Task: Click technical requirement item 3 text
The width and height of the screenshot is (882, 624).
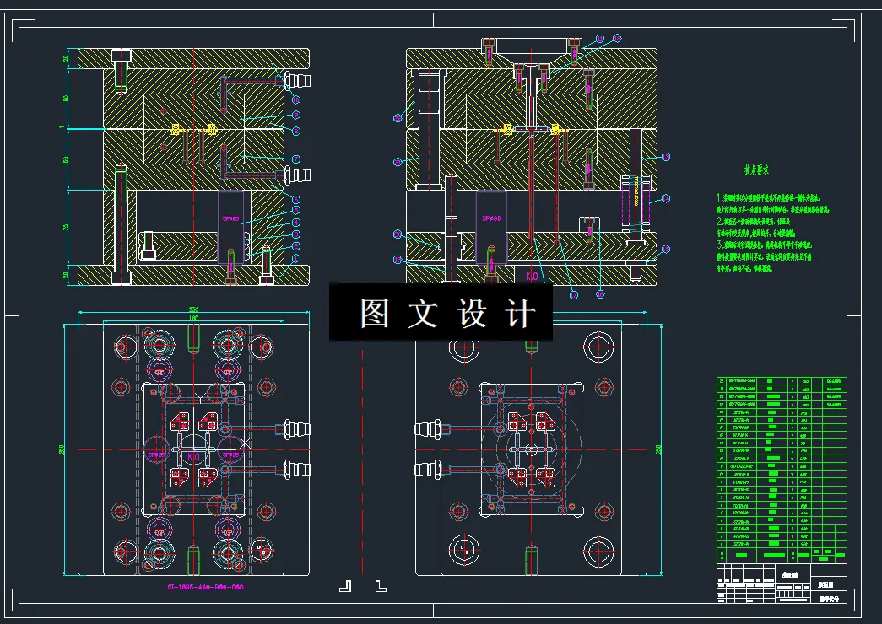Action: [x=764, y=256]
